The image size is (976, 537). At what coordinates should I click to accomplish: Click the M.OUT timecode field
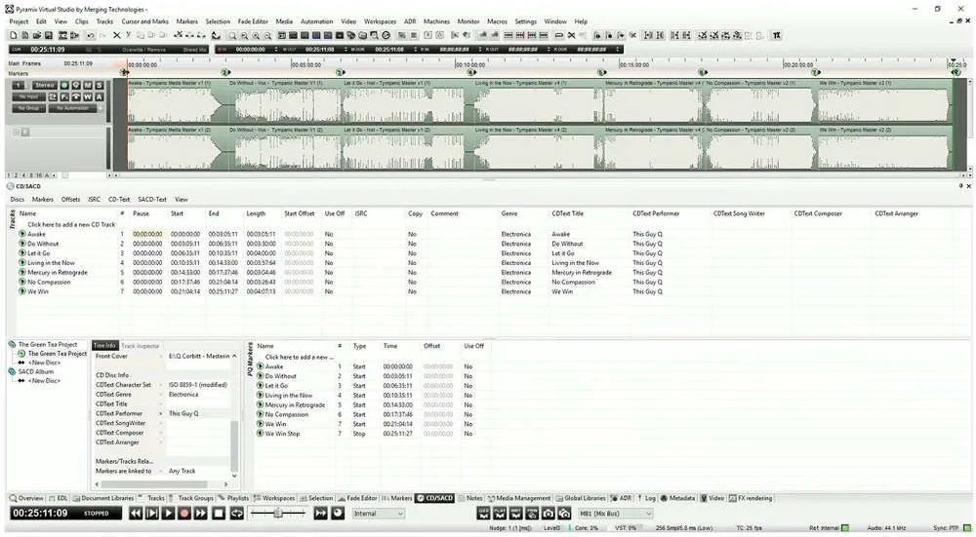320,49
